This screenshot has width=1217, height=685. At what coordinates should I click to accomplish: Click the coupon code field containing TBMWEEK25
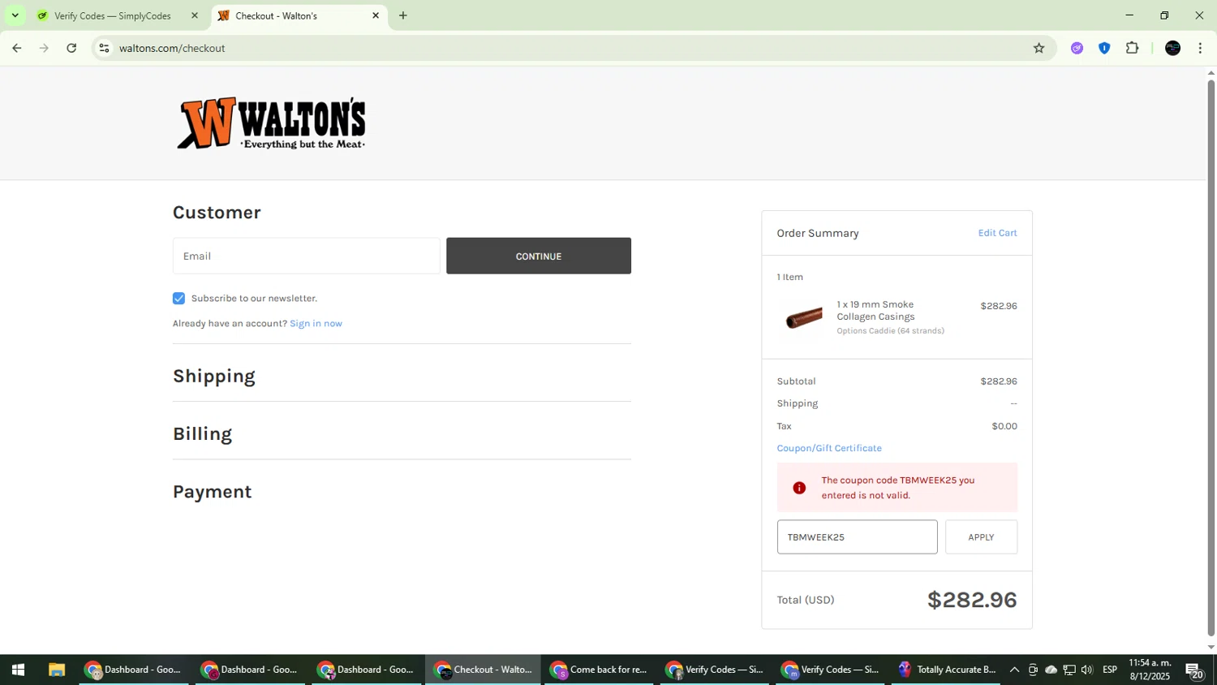(x=857, y=537)
